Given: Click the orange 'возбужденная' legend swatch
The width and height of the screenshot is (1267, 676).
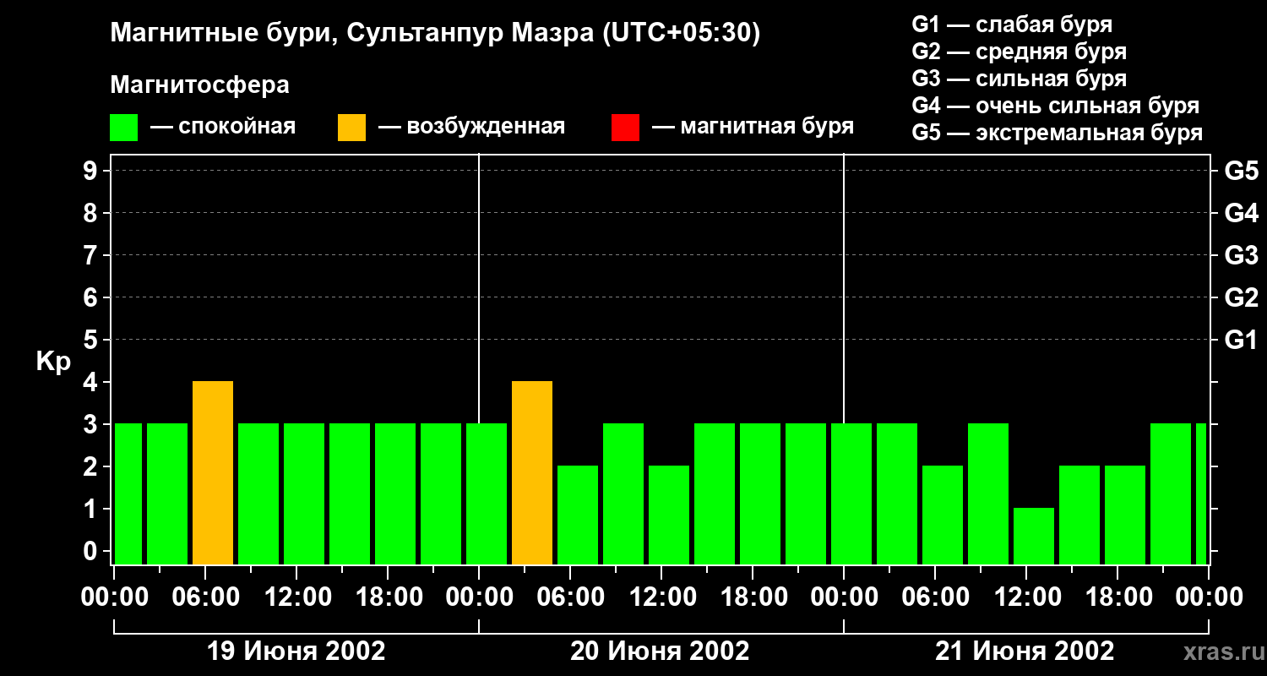Looking at the screenshot, I should pos(352,128).
